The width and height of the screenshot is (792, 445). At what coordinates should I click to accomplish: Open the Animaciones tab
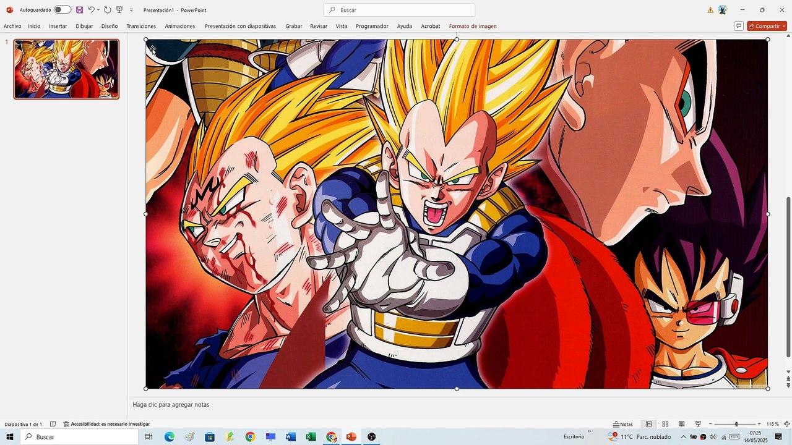(x=180, y=27)
